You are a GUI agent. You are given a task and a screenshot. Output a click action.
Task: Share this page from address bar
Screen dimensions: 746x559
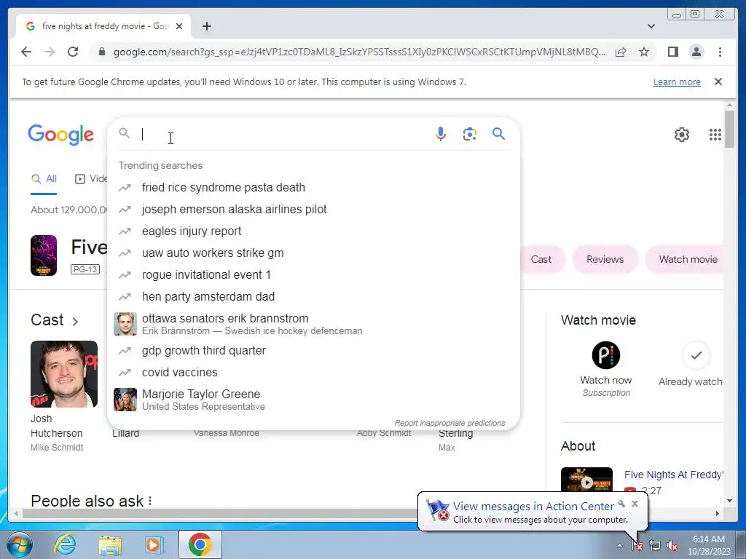621,52
